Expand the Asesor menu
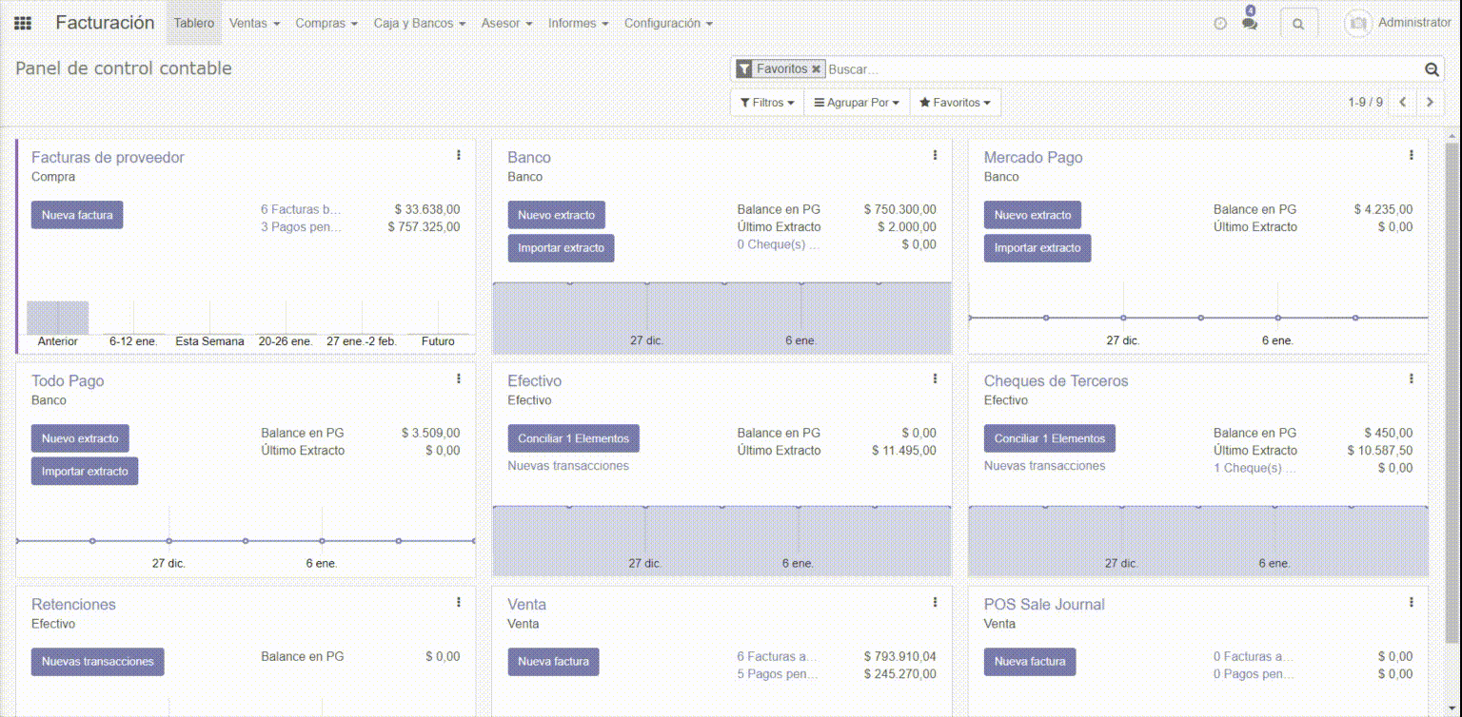1462x717 pixels. (x=506, y=23)
